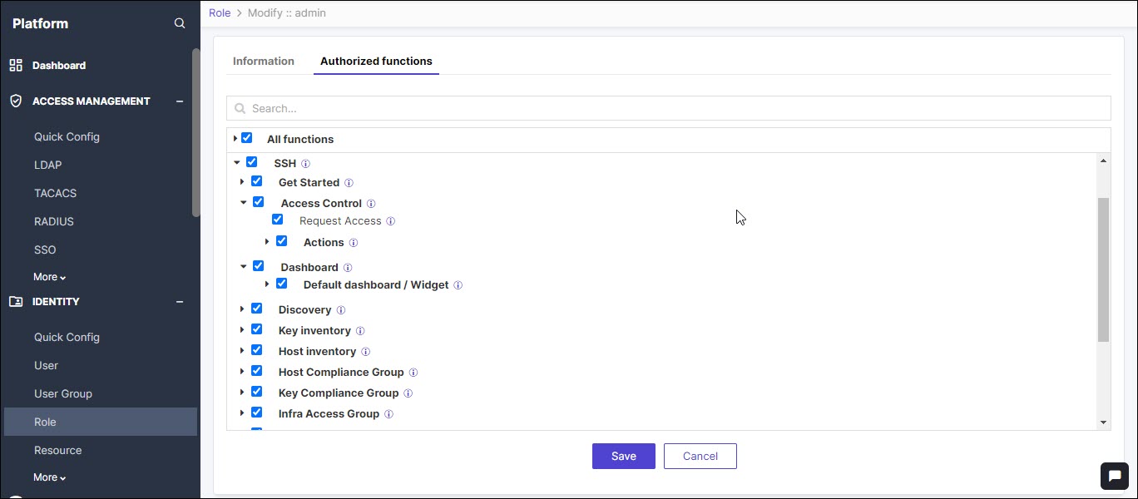Toggle the SSH checkbox
1138x499 pixels.
[x=252, y=162]
